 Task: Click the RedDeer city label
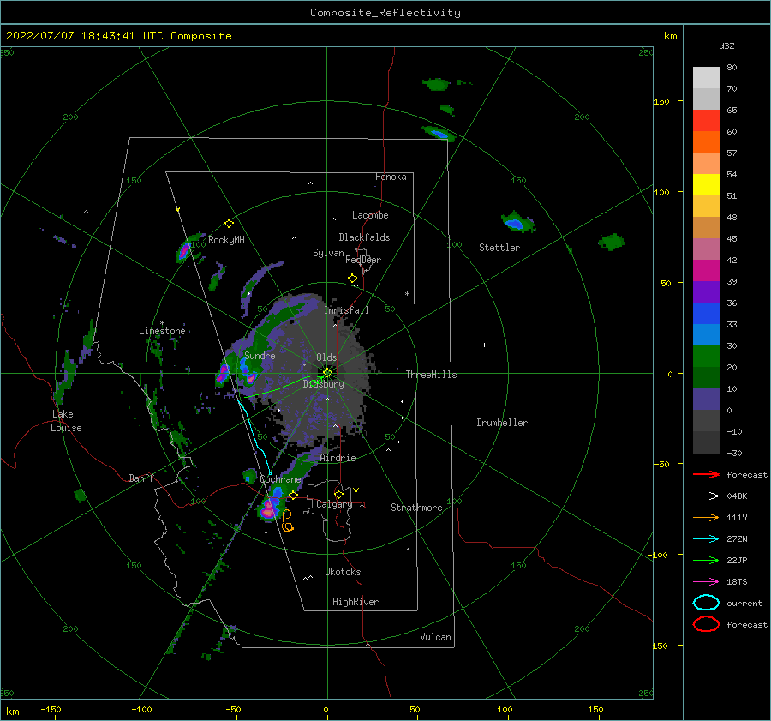(363, 260)
